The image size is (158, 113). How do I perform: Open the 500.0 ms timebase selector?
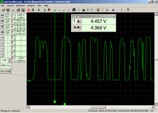[6, 65]
